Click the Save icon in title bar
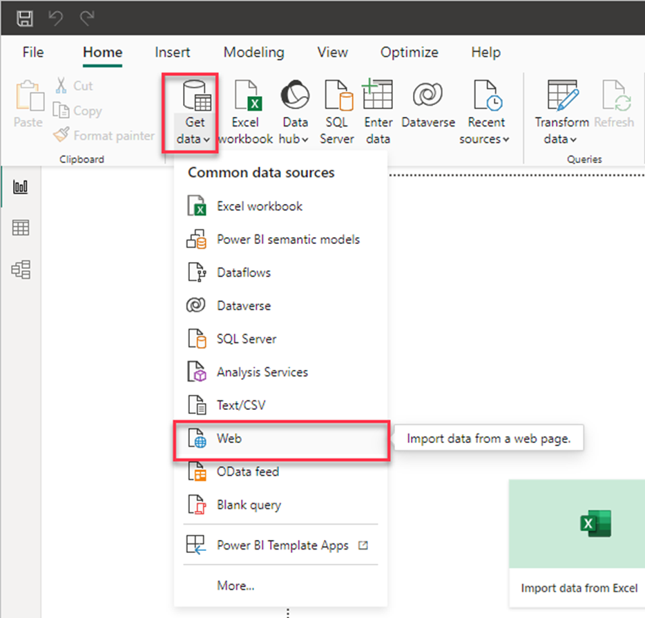 (x=24, y=18)
